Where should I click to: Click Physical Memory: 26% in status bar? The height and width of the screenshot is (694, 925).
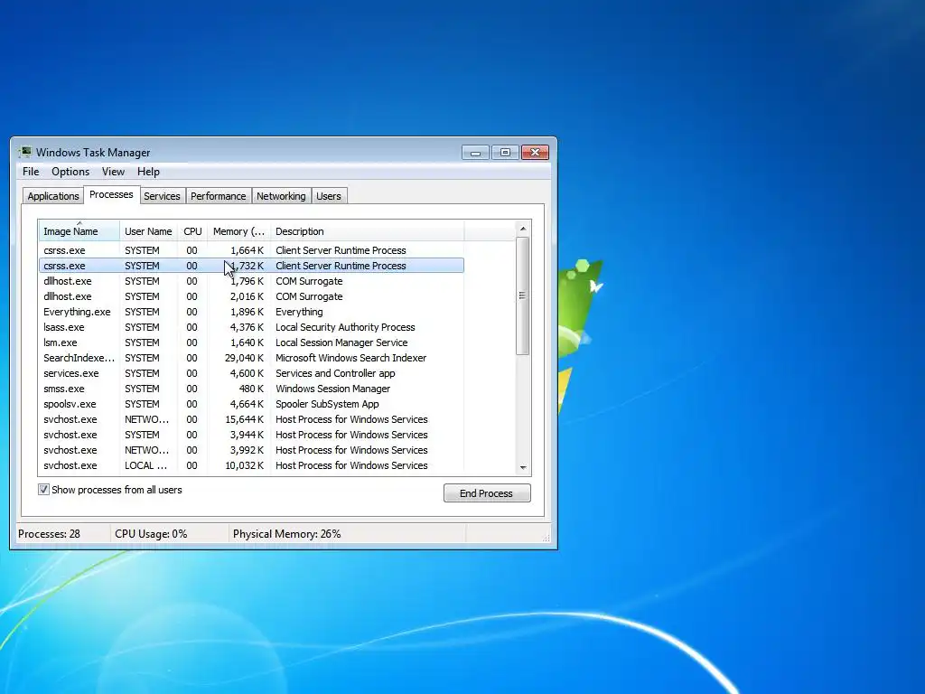click(286, 533)
